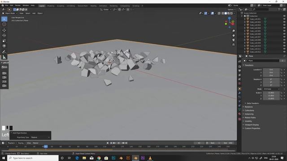Hide Cube_cell.007 with its eye icon

(x=284, y=37)
